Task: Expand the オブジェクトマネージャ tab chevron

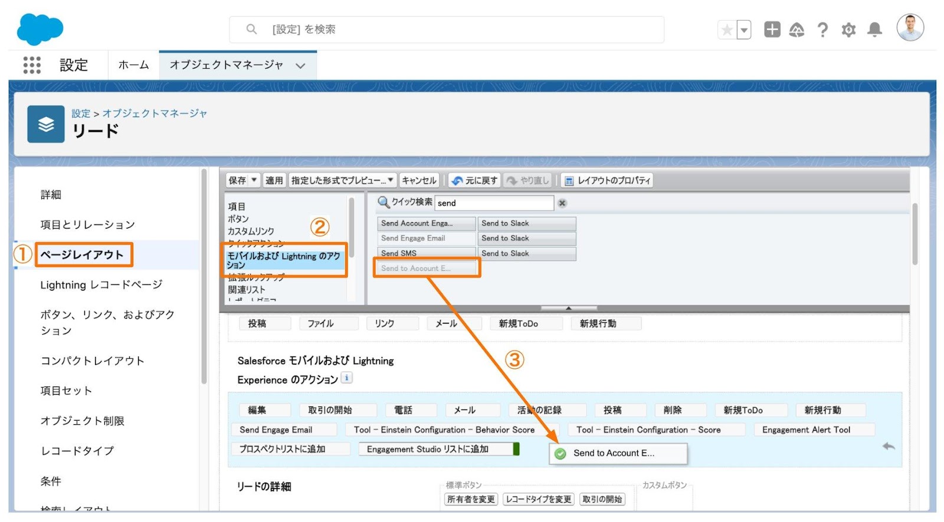Action: [300, 66]
